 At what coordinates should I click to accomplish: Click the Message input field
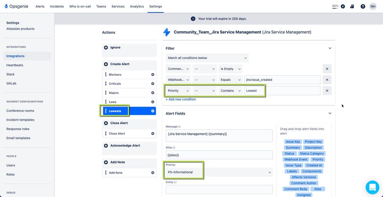tap(219, 136)
